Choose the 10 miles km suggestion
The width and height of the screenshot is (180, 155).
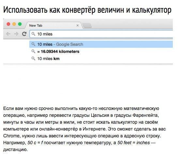101,59
